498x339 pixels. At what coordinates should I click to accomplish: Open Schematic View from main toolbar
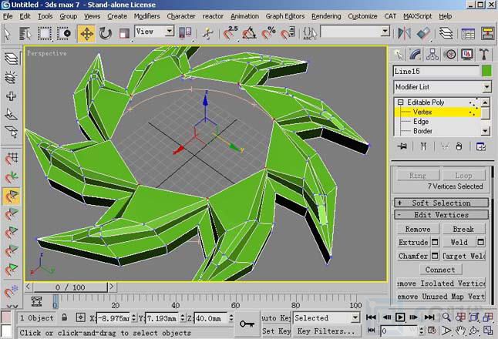(x=487, y=33)
